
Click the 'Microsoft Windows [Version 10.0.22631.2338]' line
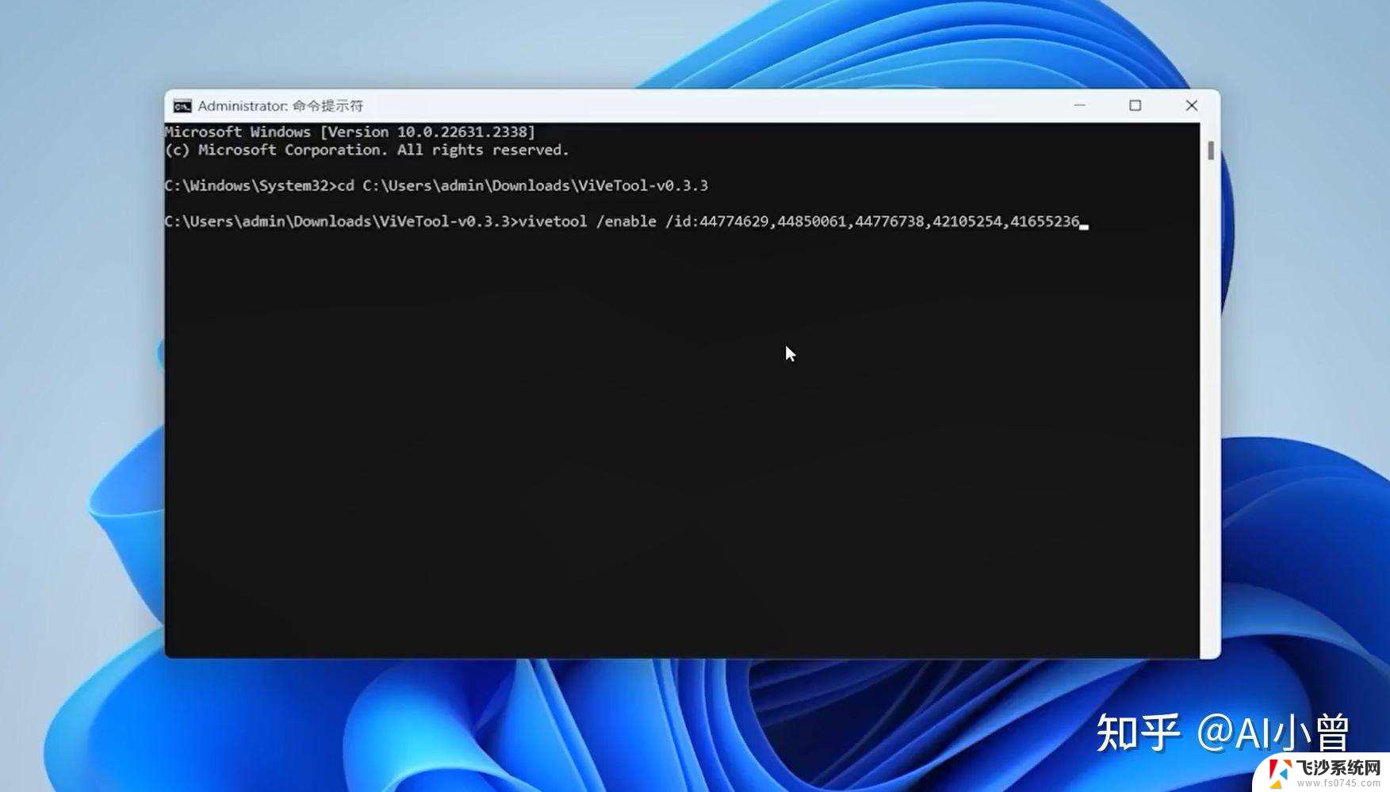[350, 132]
